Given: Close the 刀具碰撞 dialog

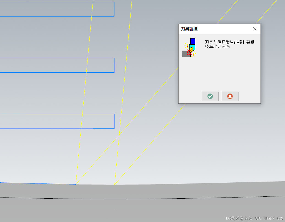Looking at the screenshot, I should [255, 29].
